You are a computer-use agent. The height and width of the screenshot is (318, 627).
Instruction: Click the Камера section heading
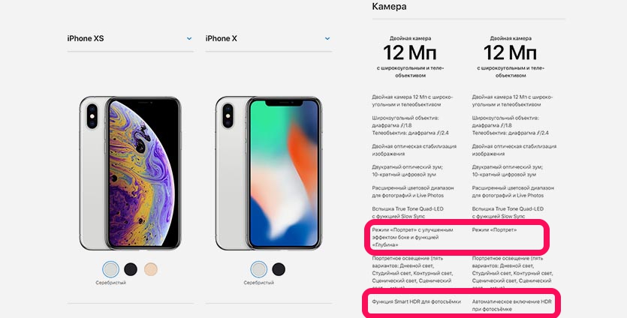pos(390,7)
